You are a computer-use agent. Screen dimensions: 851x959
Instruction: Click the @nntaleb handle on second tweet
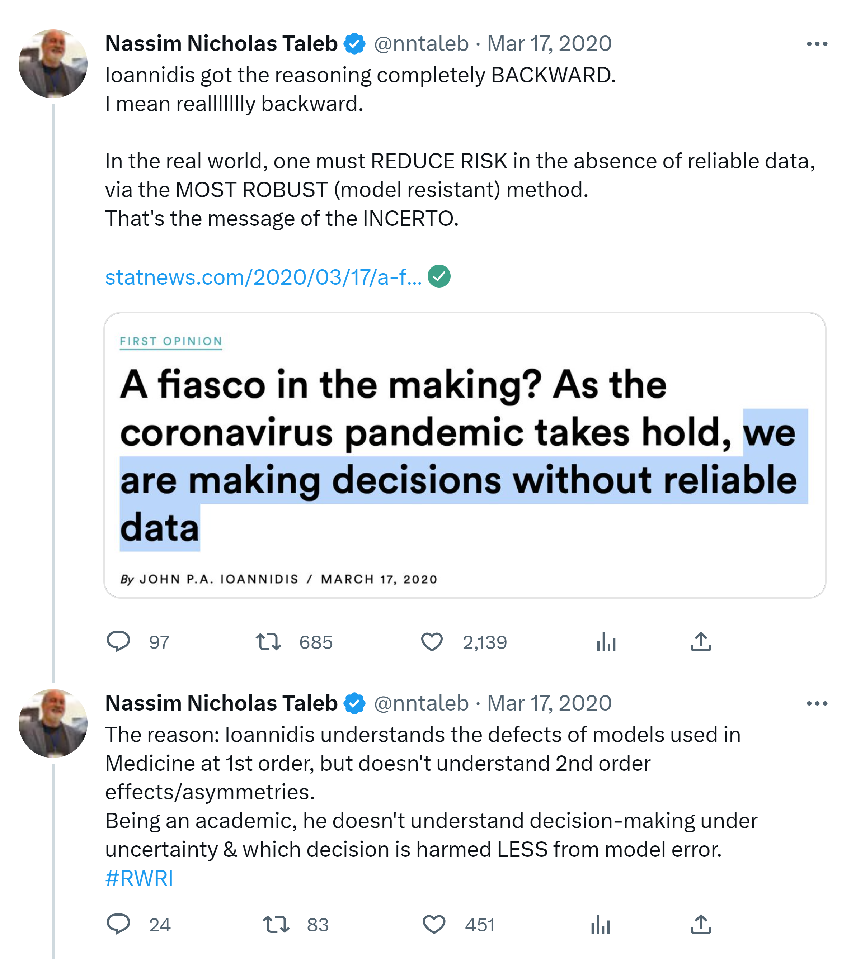421,703
